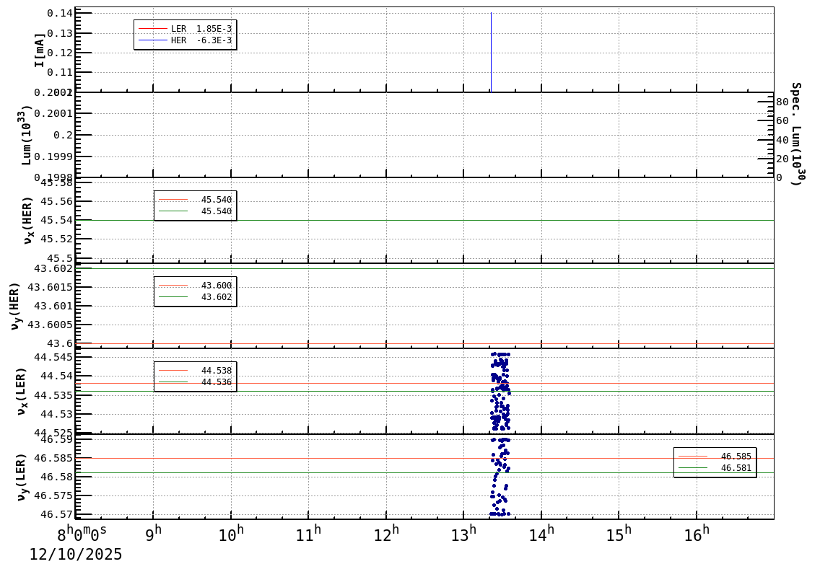Click the LER 1.85E-3 legend entry
833x564 pixels.
pos(185,29)
